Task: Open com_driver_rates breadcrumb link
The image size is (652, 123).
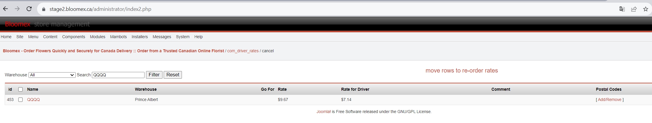Action: (x=243, y=51)
